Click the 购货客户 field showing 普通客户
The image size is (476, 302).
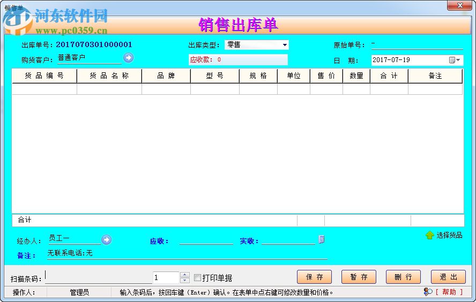point(89,58)
